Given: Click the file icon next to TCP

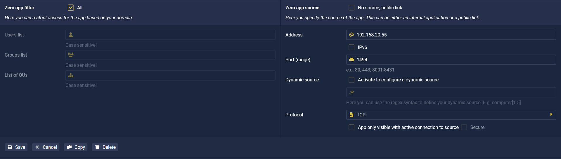Looking at the screenshot, I should (352, 115).
